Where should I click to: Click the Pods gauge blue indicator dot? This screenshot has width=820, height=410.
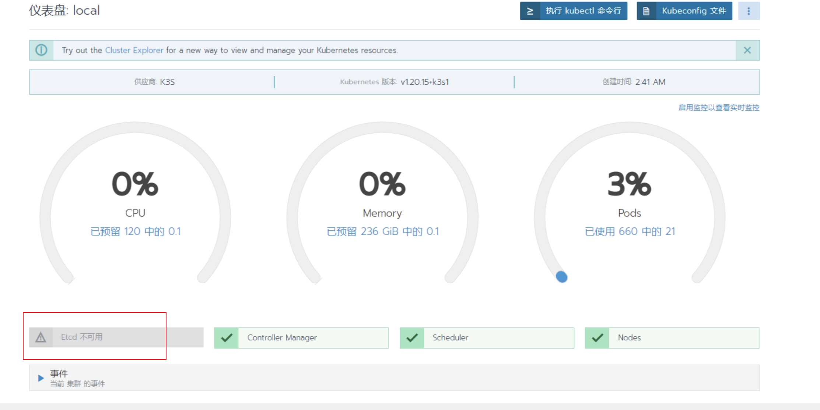tap(562, 277)
